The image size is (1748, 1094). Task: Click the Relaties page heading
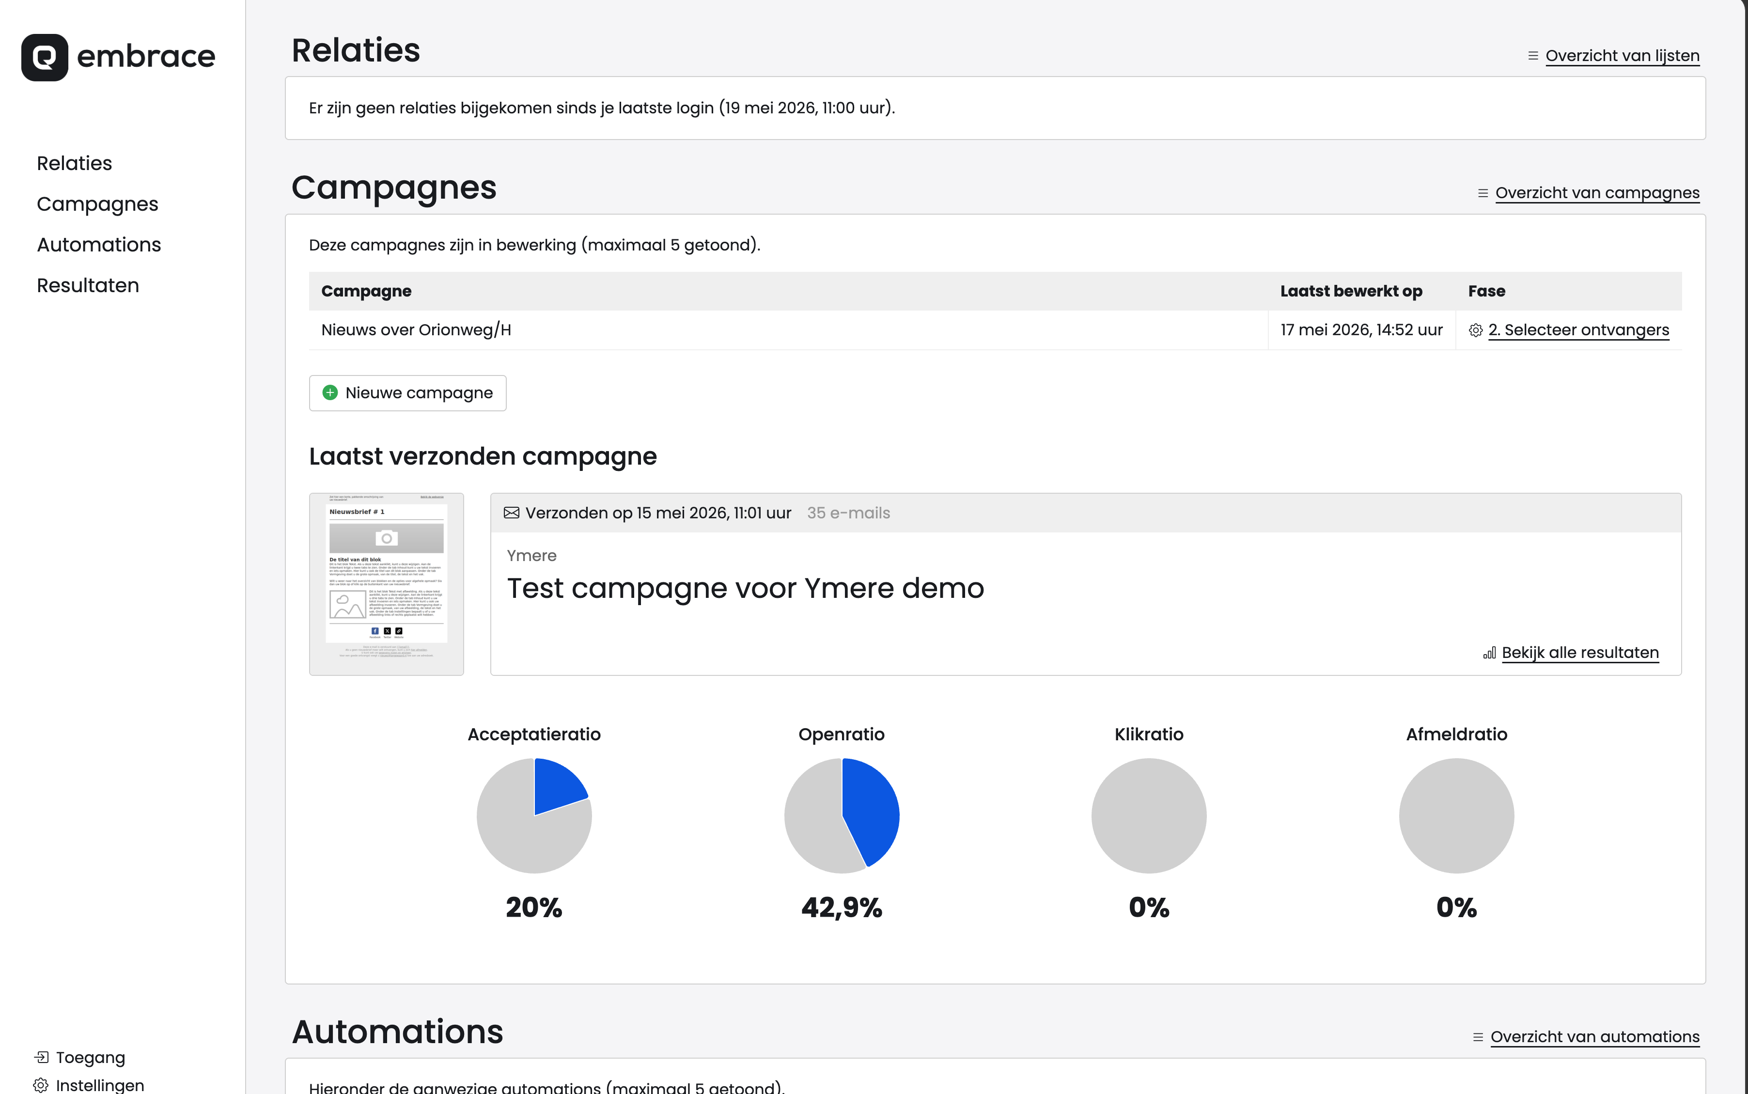(x=355, y=51)
